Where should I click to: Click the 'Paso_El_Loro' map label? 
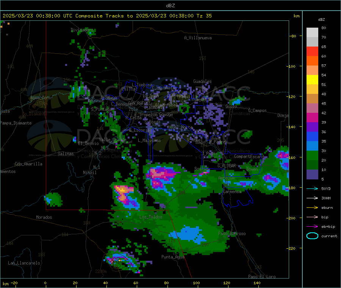262,277
